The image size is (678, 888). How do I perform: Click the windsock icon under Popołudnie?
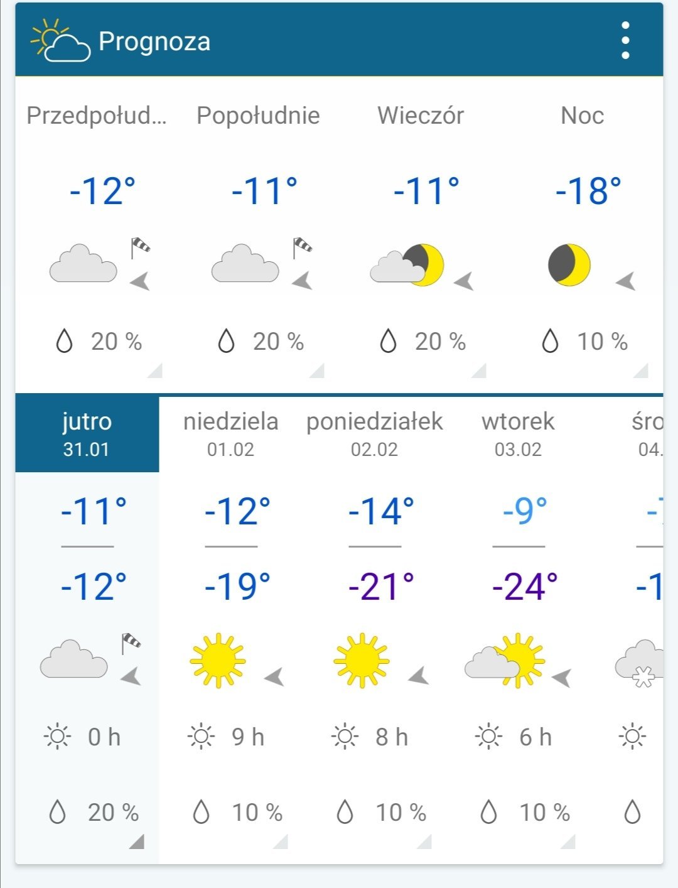pyautogui.click(x=302, y=247)
